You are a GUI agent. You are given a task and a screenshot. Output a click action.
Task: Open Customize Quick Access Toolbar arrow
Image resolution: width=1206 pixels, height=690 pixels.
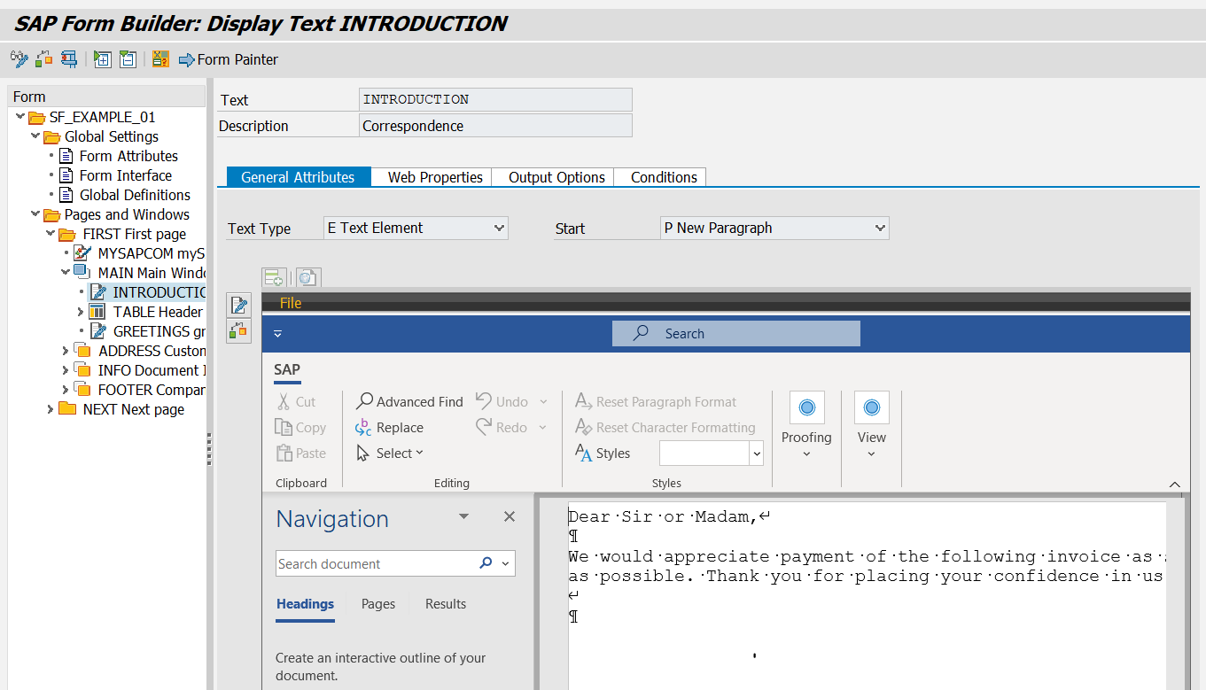[277, 334]
